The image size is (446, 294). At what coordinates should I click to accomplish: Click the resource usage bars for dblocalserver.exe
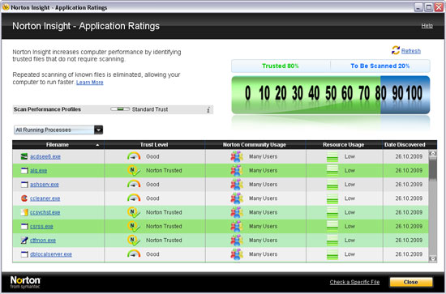pyautogui.click(x=332, y=254)
